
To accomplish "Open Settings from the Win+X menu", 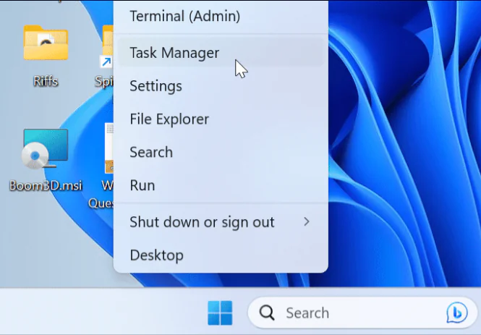I will [221, 85].
